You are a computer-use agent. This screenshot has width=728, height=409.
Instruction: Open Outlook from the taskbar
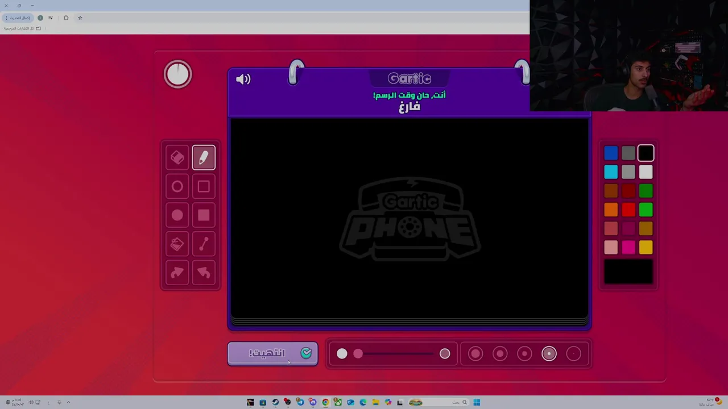point(350,402)
